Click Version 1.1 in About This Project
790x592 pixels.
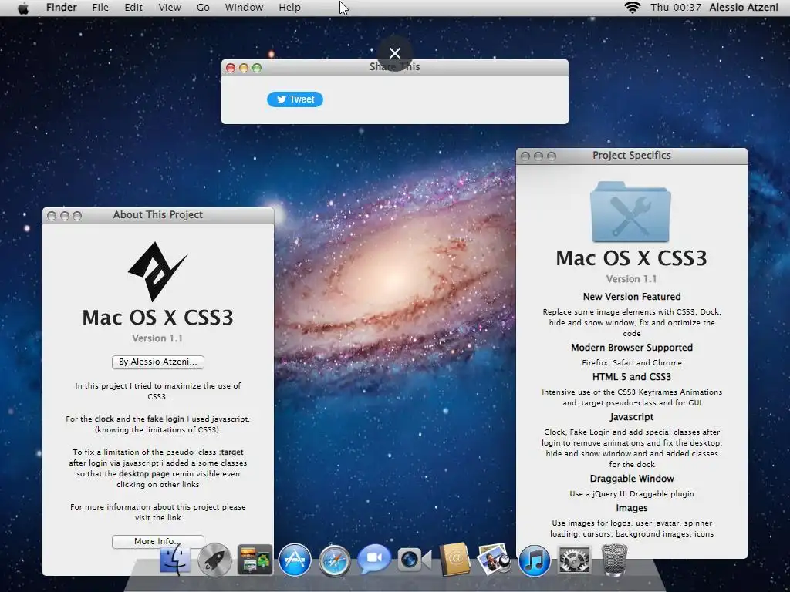(x=157, y=338)
